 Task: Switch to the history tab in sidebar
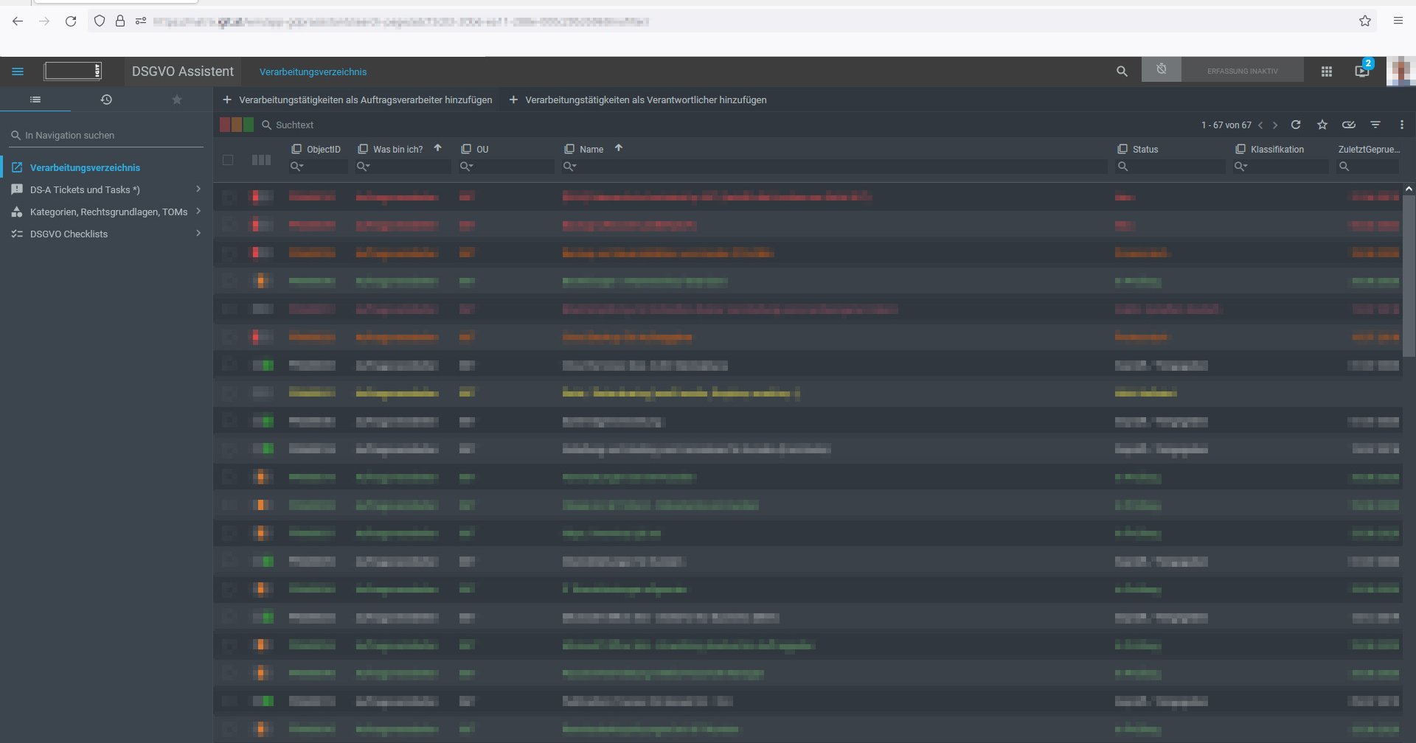click(x=106, y=100)
